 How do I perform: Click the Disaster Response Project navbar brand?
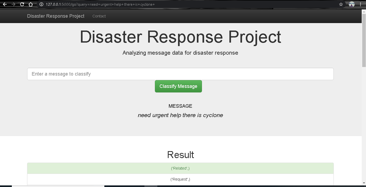click(x=56, y=16)
